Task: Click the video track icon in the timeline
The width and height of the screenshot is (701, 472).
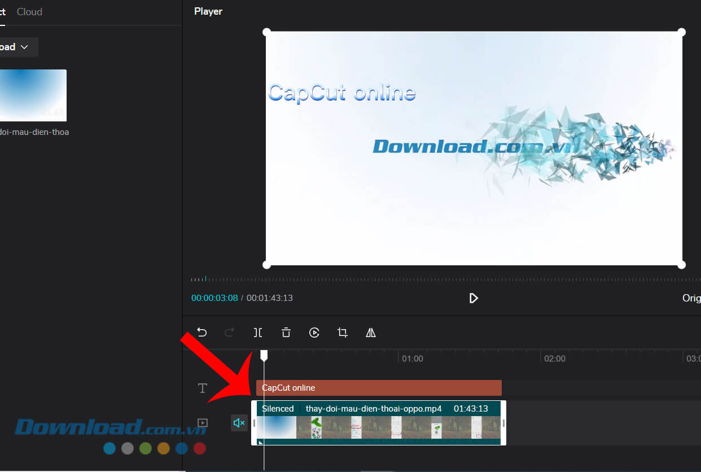Action: tap(202, 423)
